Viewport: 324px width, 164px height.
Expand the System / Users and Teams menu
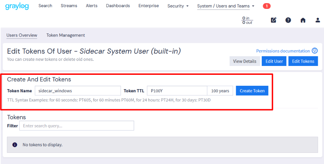(226, 6)
